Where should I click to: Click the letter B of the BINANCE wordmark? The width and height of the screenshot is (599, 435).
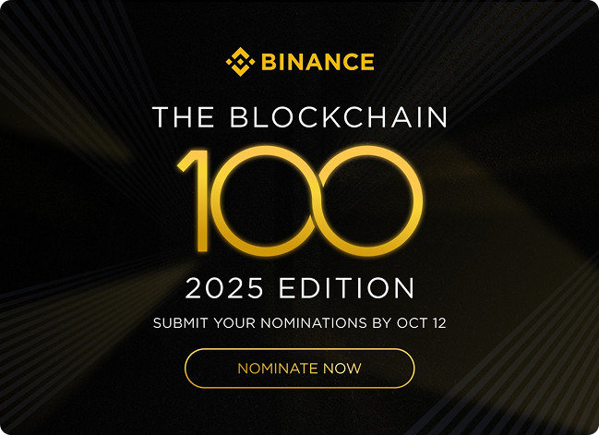[x=269, y=63]
